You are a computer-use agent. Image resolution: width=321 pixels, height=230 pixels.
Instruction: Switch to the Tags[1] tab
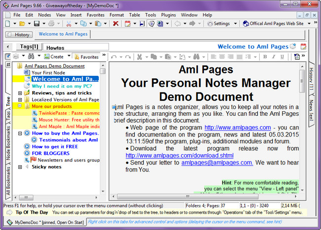[29, 47]
